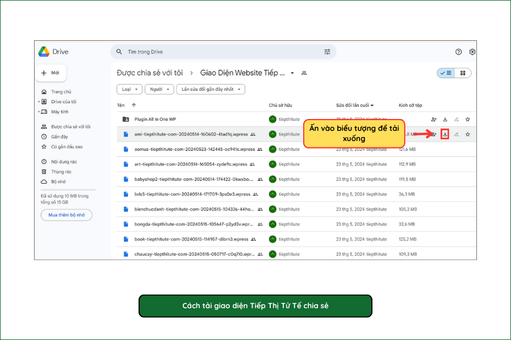The image size is (511, 340).
Task: Click the Chủ sở hữu column header
Action: (x=280, y=105)
